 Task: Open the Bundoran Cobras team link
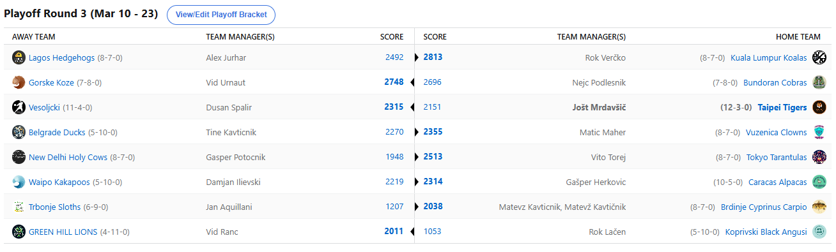(x=775, y=82)
